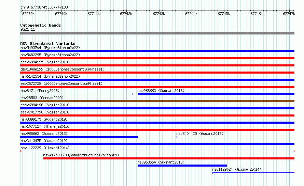Click the essv6994196 (Vogler2010) label

[x=45, y=105]
